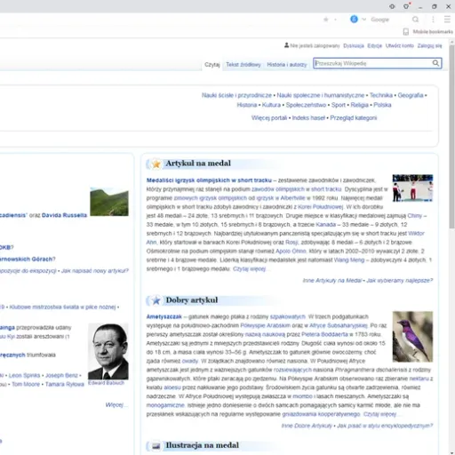Open the green hills landscape thumbnail
The height and width of the screenshot is (455, 455).
point(109,202)
